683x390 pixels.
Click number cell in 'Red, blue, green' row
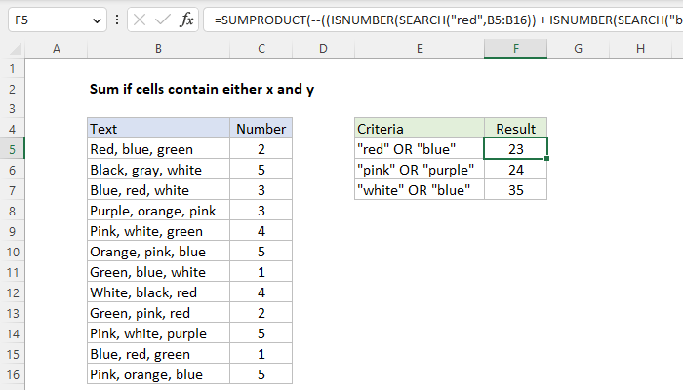pos(261,149)
